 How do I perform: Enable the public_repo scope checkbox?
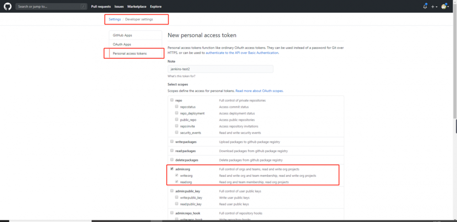(177, 120)
